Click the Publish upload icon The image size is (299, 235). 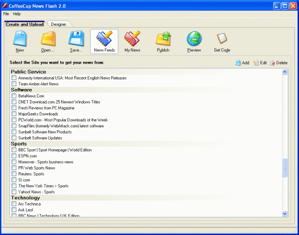[x=163, y=39]
